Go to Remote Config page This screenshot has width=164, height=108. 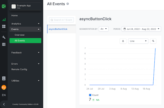click(x=19, y=69)
